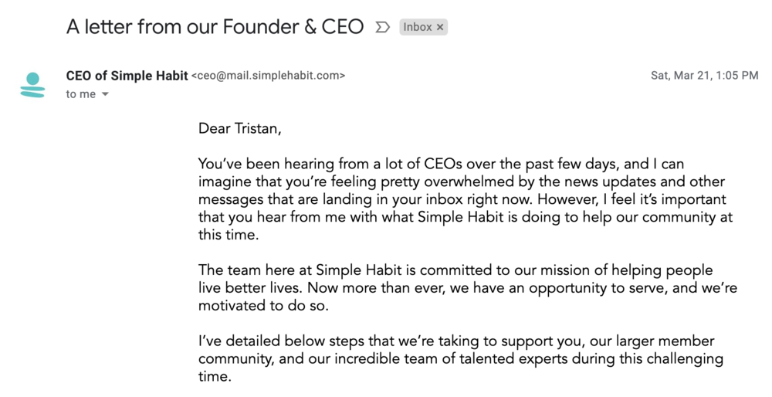The image size is (772, 397).
Task: Click sender name "CEO of Simple Habit"
Action: [x=127, y=76]
